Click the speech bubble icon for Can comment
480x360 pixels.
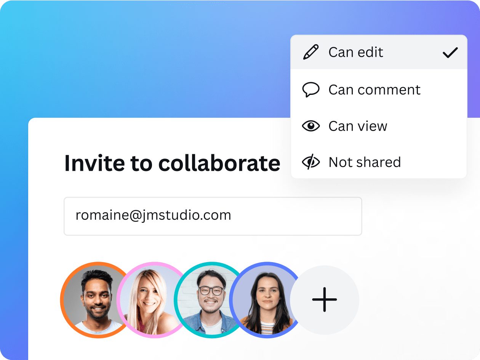tap(311, 90)
